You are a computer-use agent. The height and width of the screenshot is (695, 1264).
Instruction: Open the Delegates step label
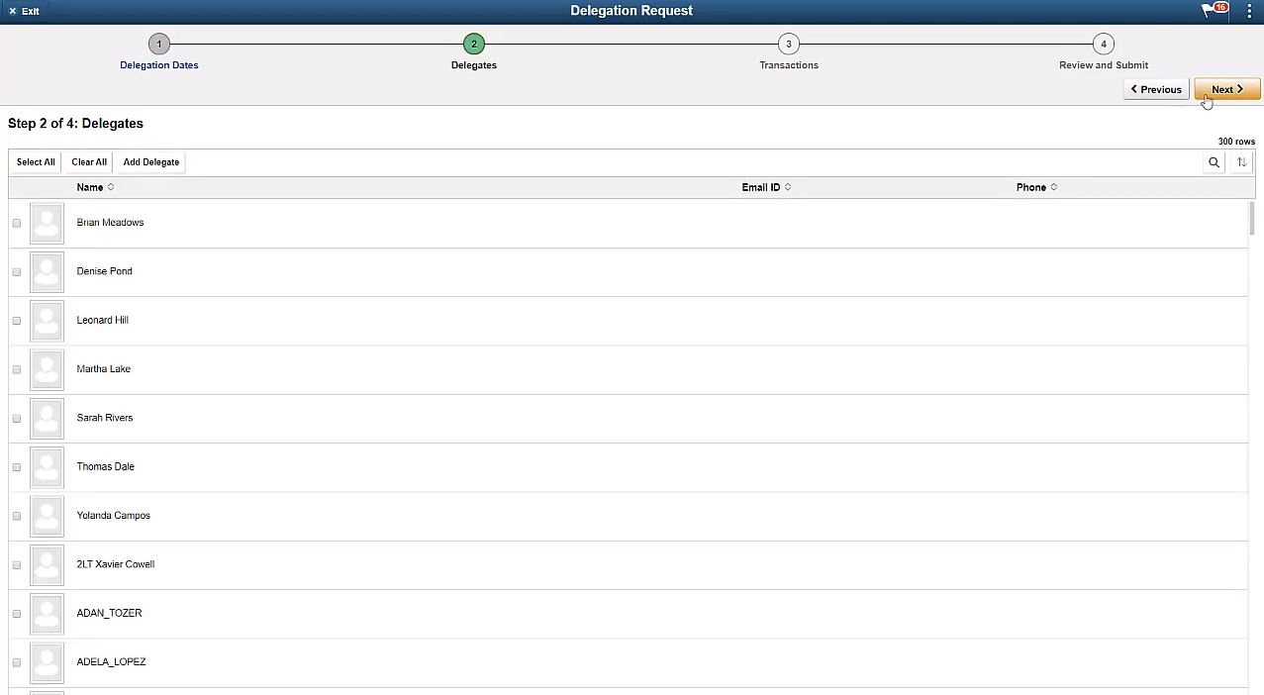click(x=473, y=64)
